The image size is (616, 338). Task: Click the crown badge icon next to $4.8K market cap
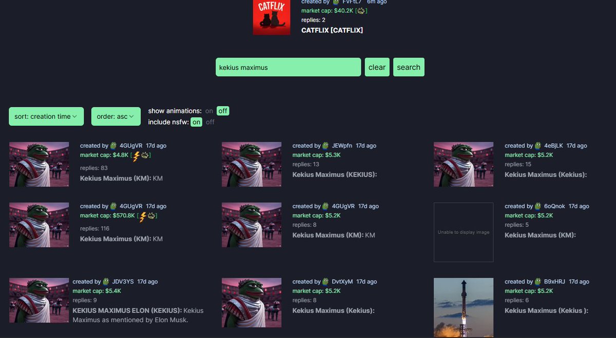click(144, 155)
